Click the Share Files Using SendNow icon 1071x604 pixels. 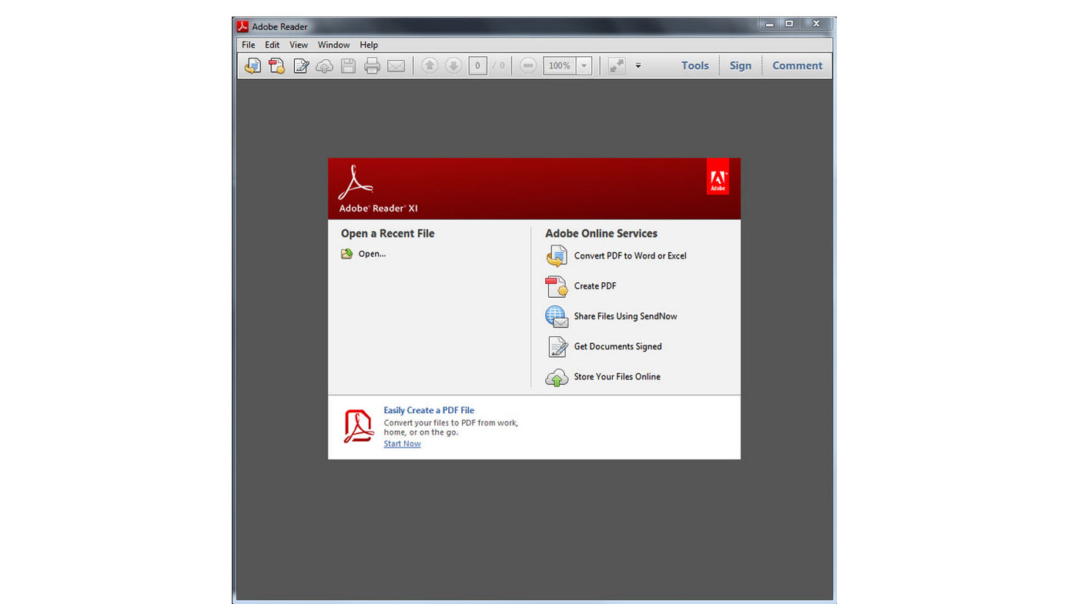(x=556, y=316)
